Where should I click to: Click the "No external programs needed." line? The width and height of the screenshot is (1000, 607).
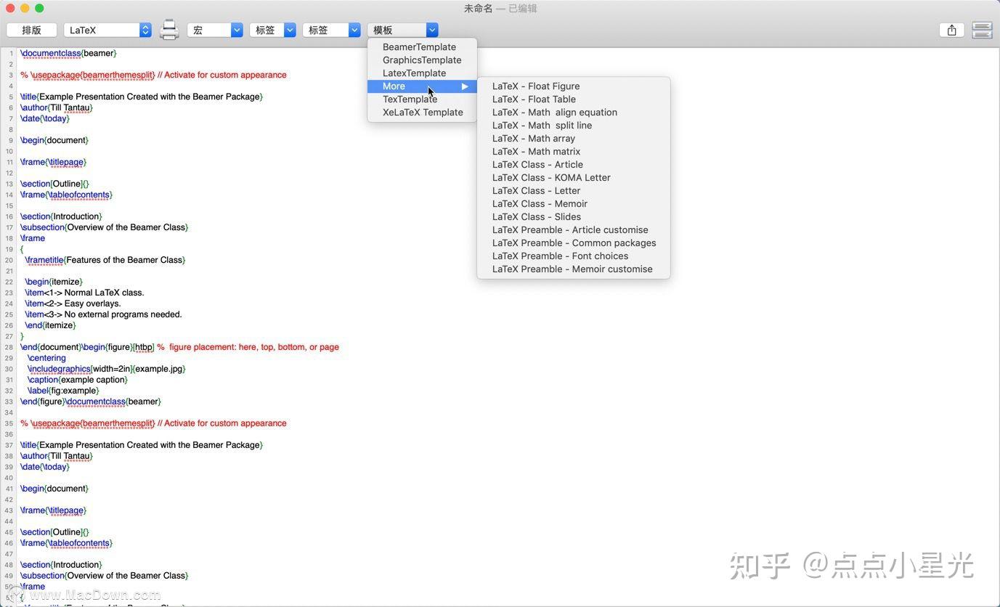(x=104, y=314)
